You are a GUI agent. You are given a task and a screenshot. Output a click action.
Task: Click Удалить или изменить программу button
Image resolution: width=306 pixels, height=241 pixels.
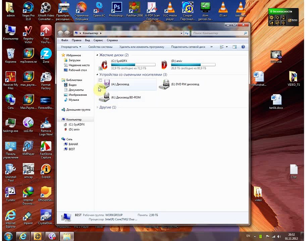[142, 47]
